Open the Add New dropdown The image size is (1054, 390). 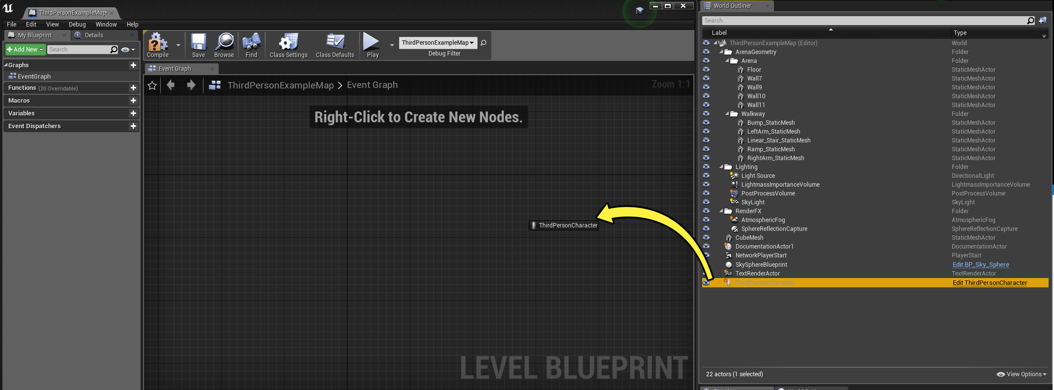25,50
